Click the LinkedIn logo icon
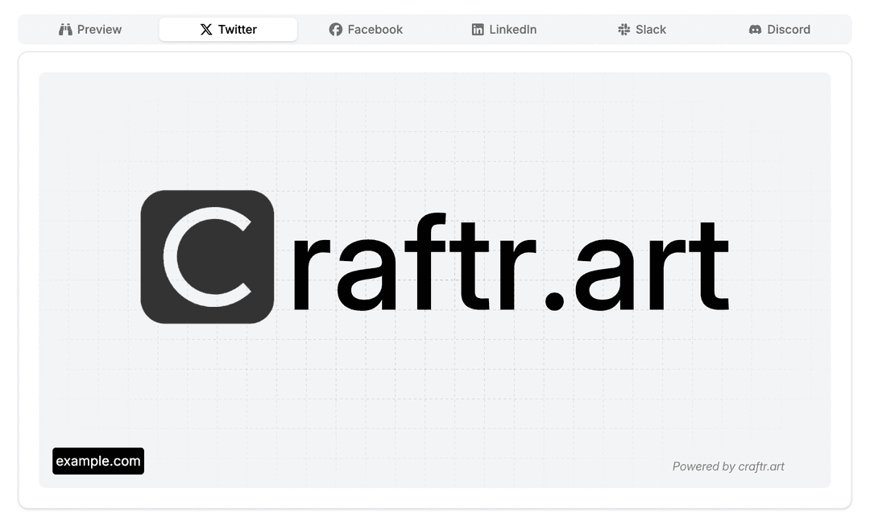Screen dimensions: 870x522 (478, 30)
